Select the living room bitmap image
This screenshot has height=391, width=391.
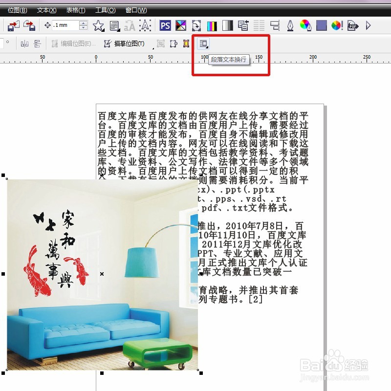103,275
